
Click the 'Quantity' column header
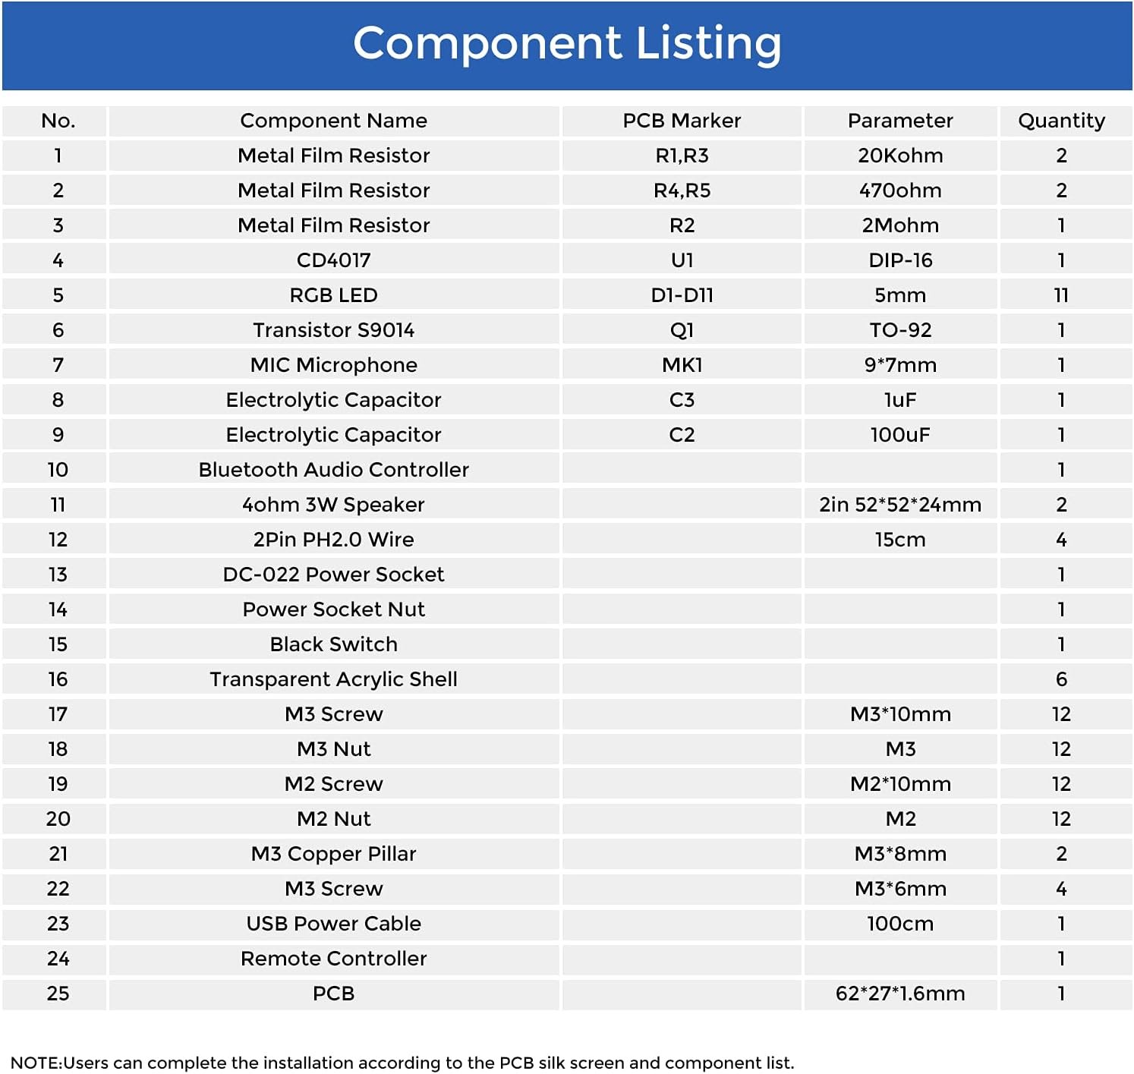1061,121
